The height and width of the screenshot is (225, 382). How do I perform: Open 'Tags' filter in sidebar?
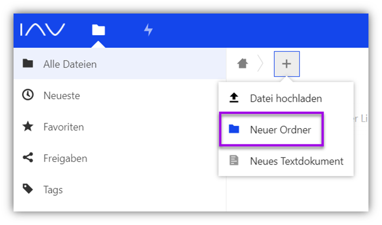[53, 190]
